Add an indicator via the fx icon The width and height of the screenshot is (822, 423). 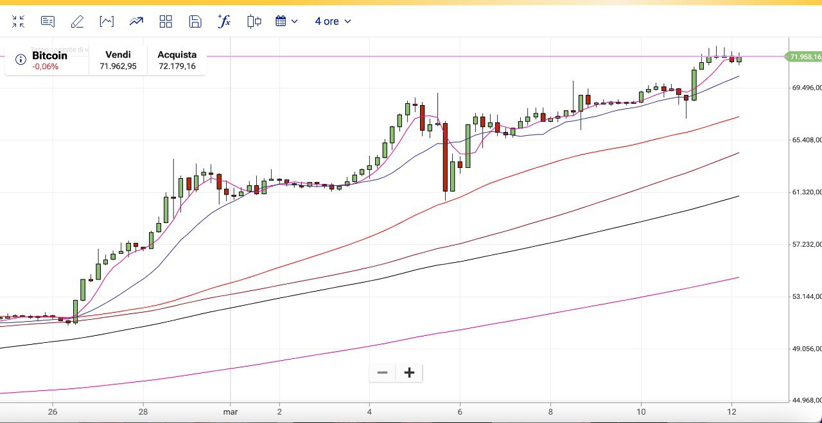pyautogui.click(x=224, y=21)
